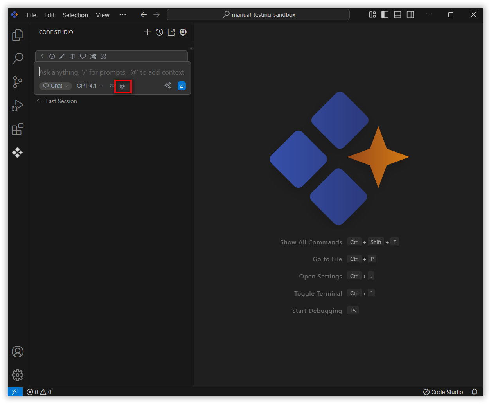Click the F5 key hint
This screenshot has width=491, height=404.
(x=353, y=310)
